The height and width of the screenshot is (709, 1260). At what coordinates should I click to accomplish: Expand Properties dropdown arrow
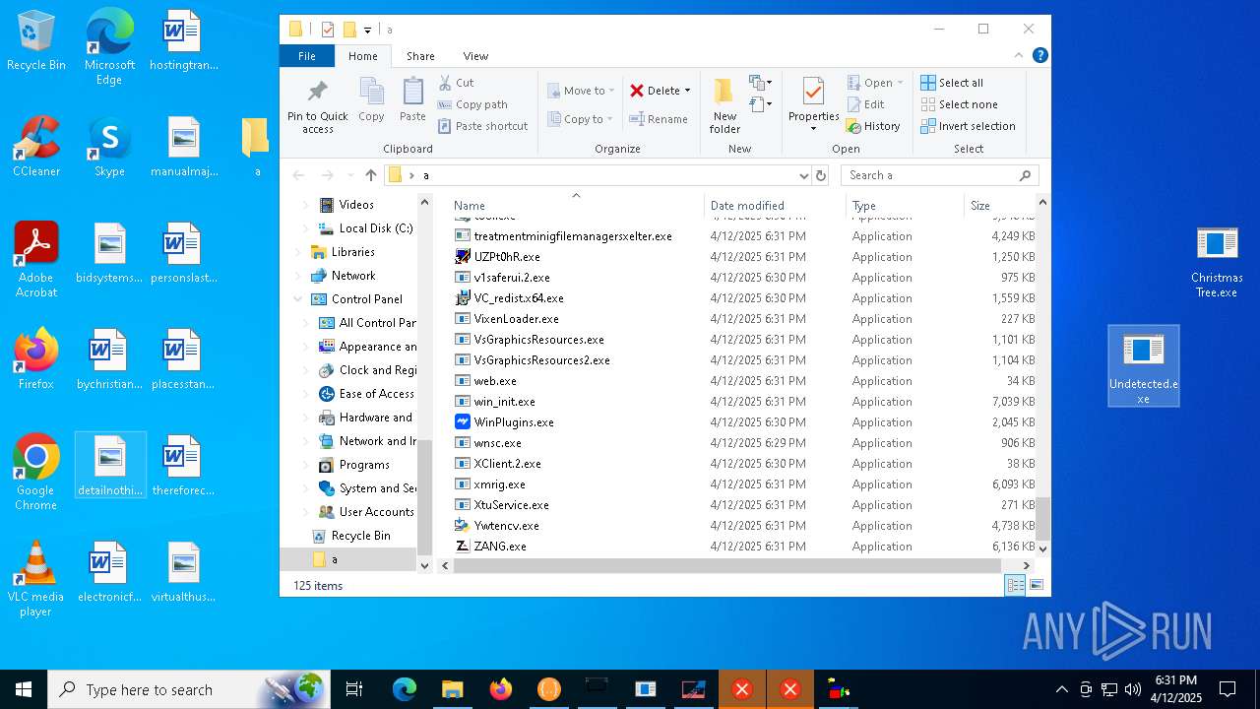[x=813, y=129]
